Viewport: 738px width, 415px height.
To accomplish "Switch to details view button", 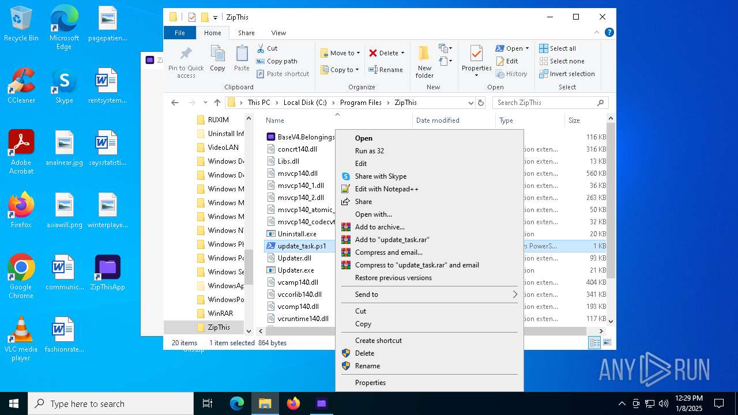I will (x=594, y=343).
